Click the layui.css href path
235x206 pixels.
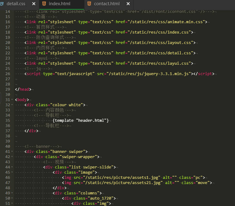(159, 63)
